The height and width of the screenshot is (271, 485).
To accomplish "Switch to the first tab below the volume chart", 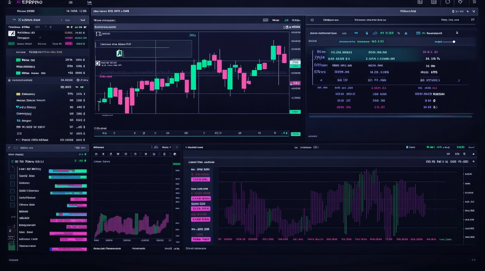I will (107, 248).
